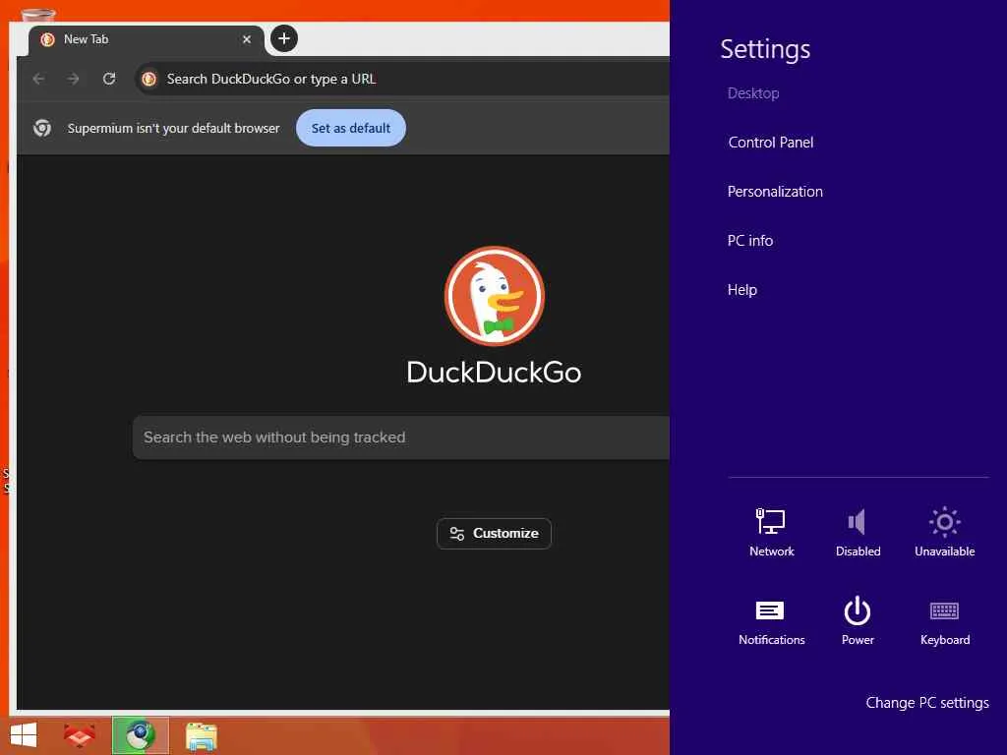This screenshot has height=755, width=1007.
Task: Reload the page with refresh icon
Action: click(109, 79)
